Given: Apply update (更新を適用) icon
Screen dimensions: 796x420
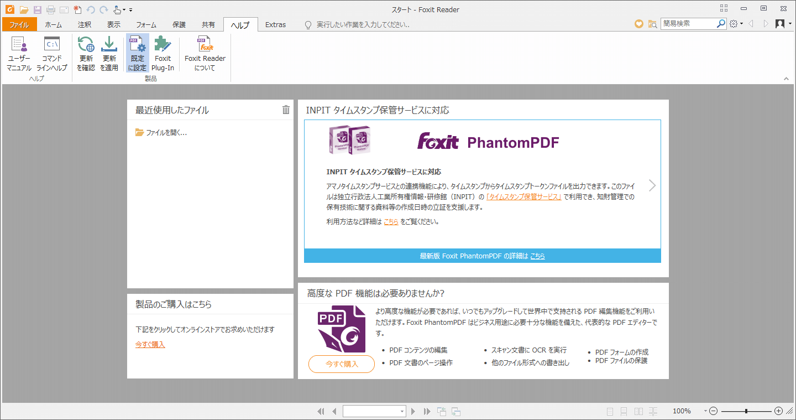Looking at the screenshot, I should [x=109, y=54].
